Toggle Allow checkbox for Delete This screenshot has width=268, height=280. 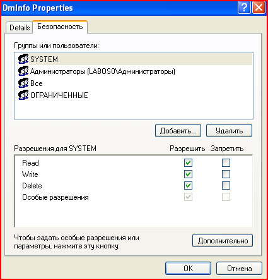(188, 186)
